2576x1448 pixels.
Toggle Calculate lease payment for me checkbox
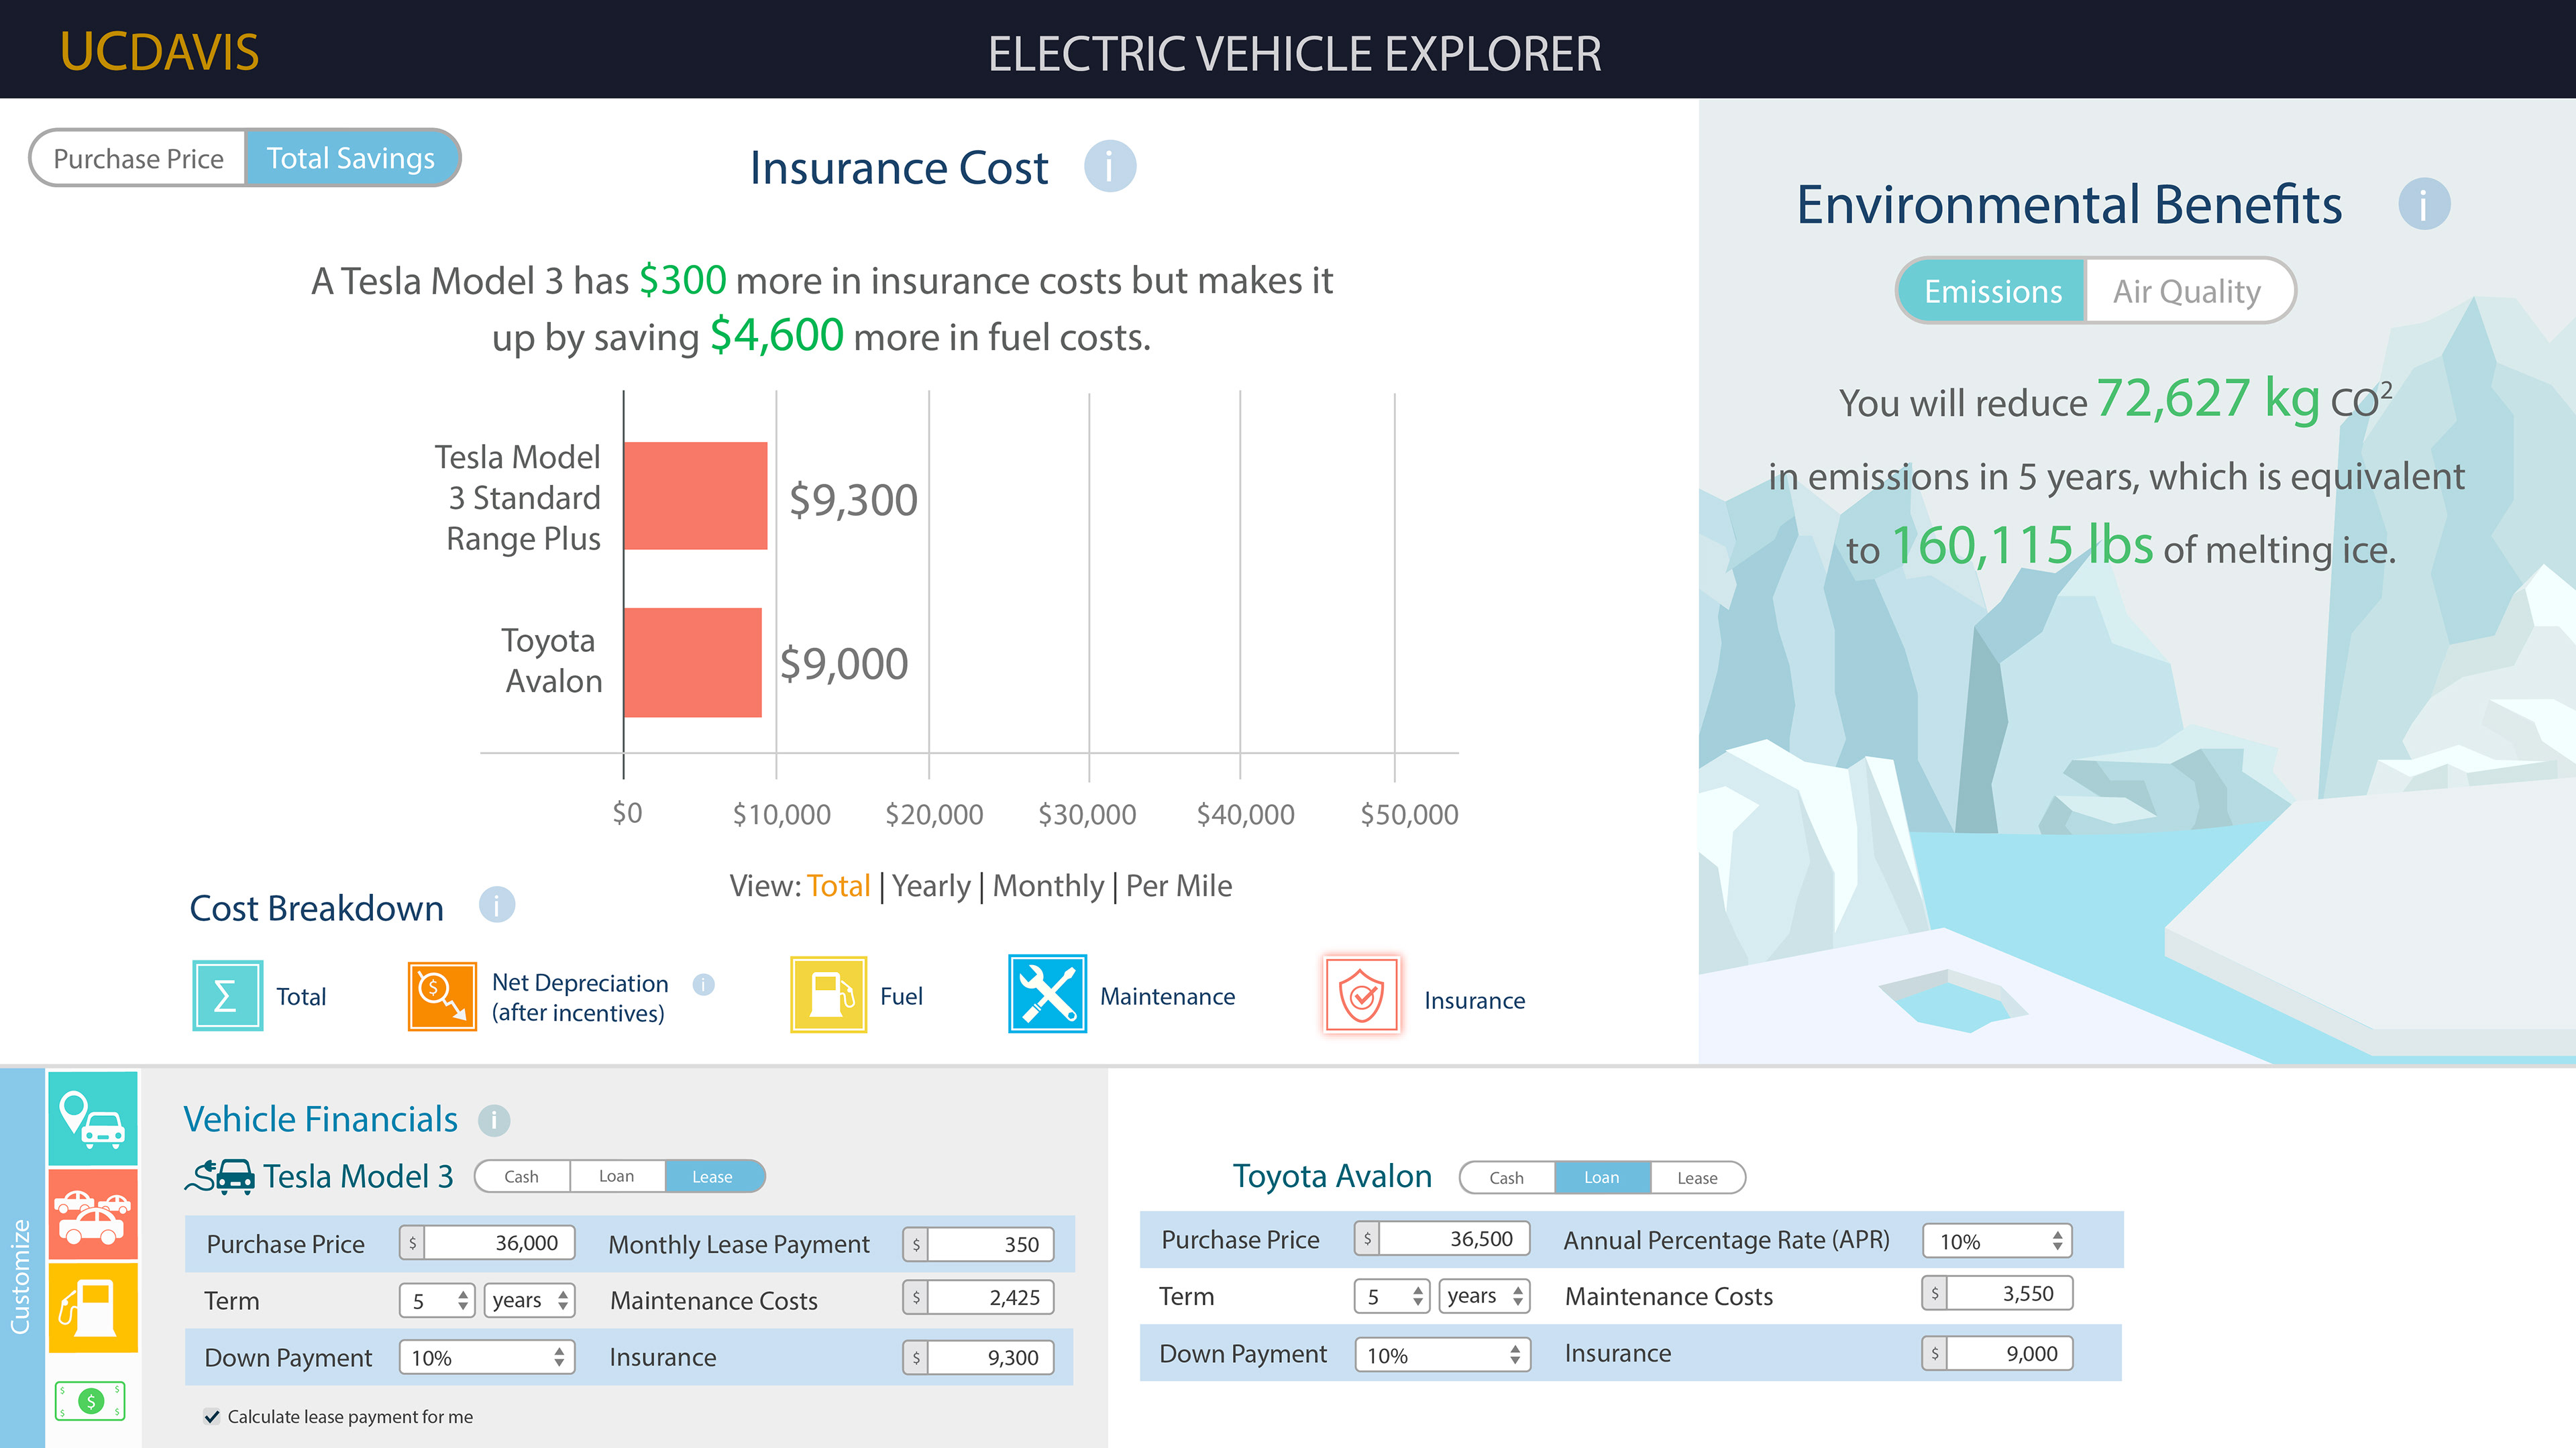pos(212,1416)
